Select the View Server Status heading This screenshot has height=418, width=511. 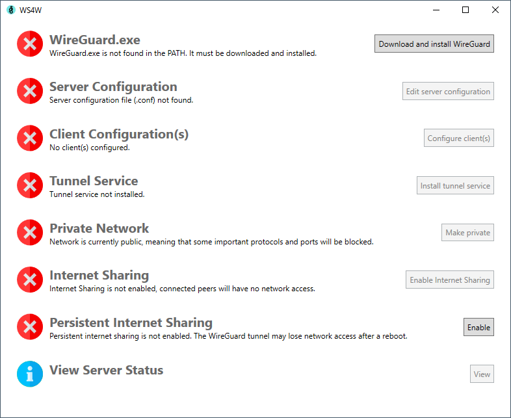pyautogui.click(x=106, y=370)
